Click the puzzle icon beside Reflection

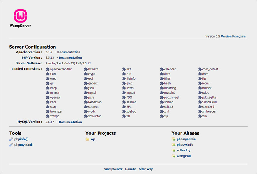(x=86, y=102)
